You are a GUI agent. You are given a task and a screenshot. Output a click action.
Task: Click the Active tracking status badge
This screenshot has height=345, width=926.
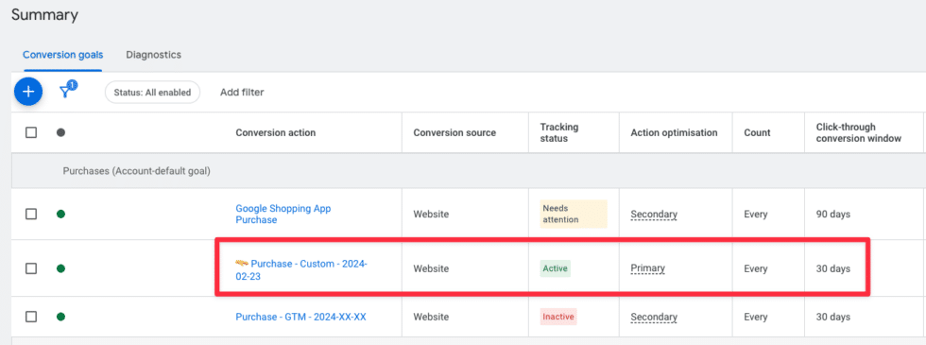click(x=556, y=268)
